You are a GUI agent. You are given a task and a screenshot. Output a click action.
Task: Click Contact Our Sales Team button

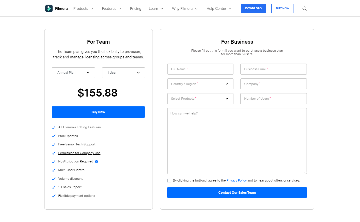pos(237,193)
